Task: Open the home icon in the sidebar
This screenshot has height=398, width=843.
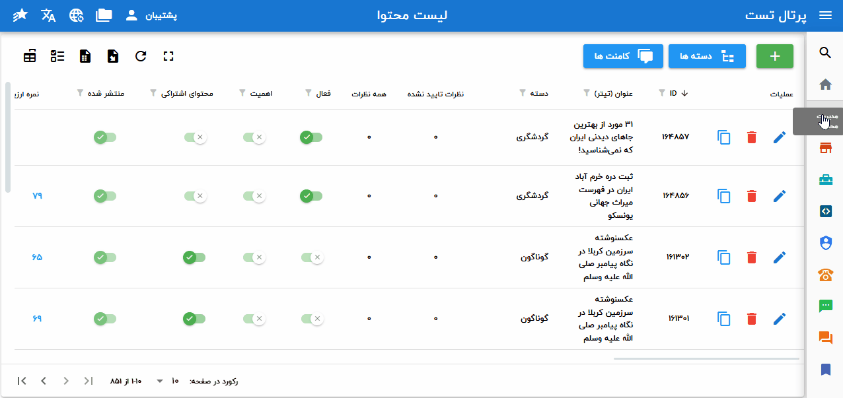Action: pos(825,84)
